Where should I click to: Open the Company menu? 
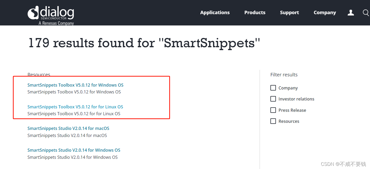[x=325, y=13]
